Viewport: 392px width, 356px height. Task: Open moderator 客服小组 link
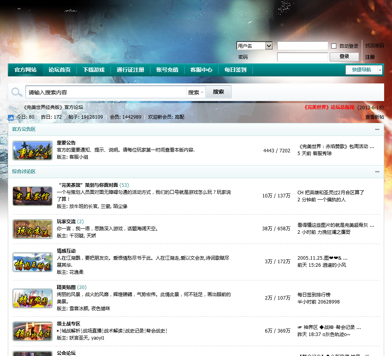click(x=79, y=157)
